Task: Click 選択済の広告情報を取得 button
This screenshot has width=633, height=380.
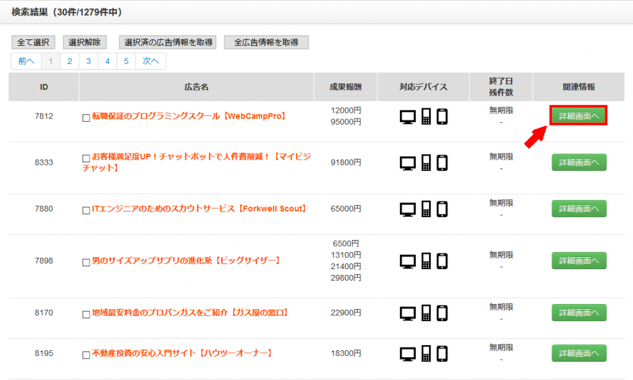Action: coord(168,42)
